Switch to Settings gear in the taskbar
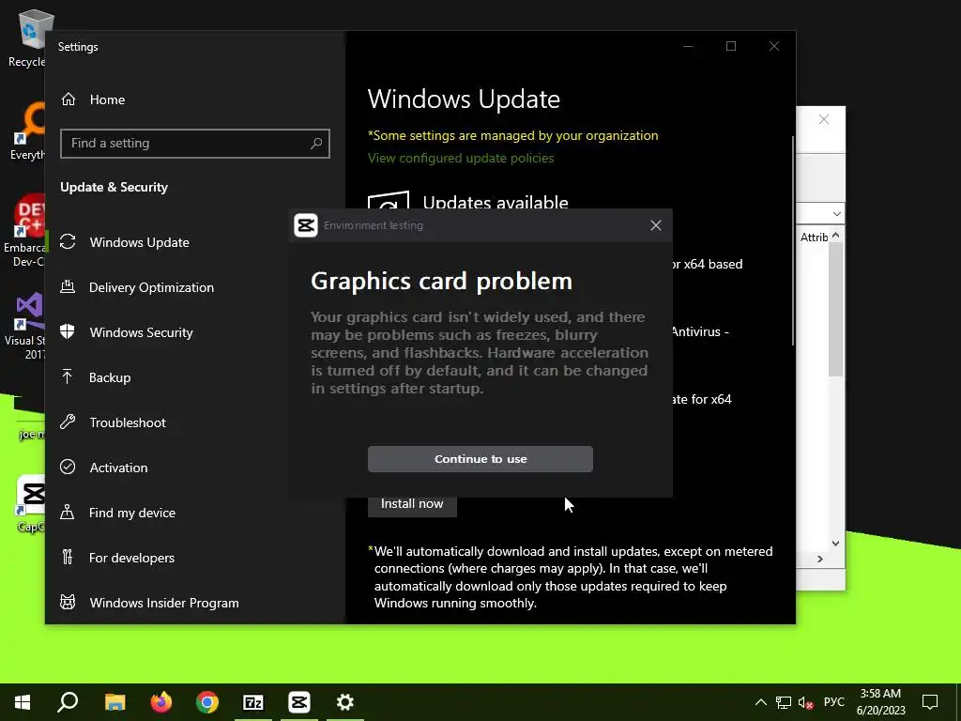This screenshot has width=961, height=721. tap(345, 702)
